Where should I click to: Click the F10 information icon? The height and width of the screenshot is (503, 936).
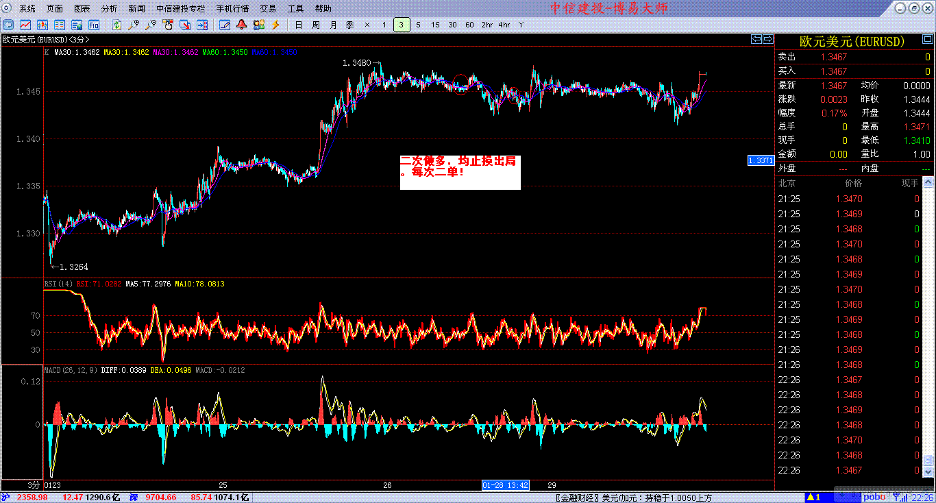[x=76, y=25]
